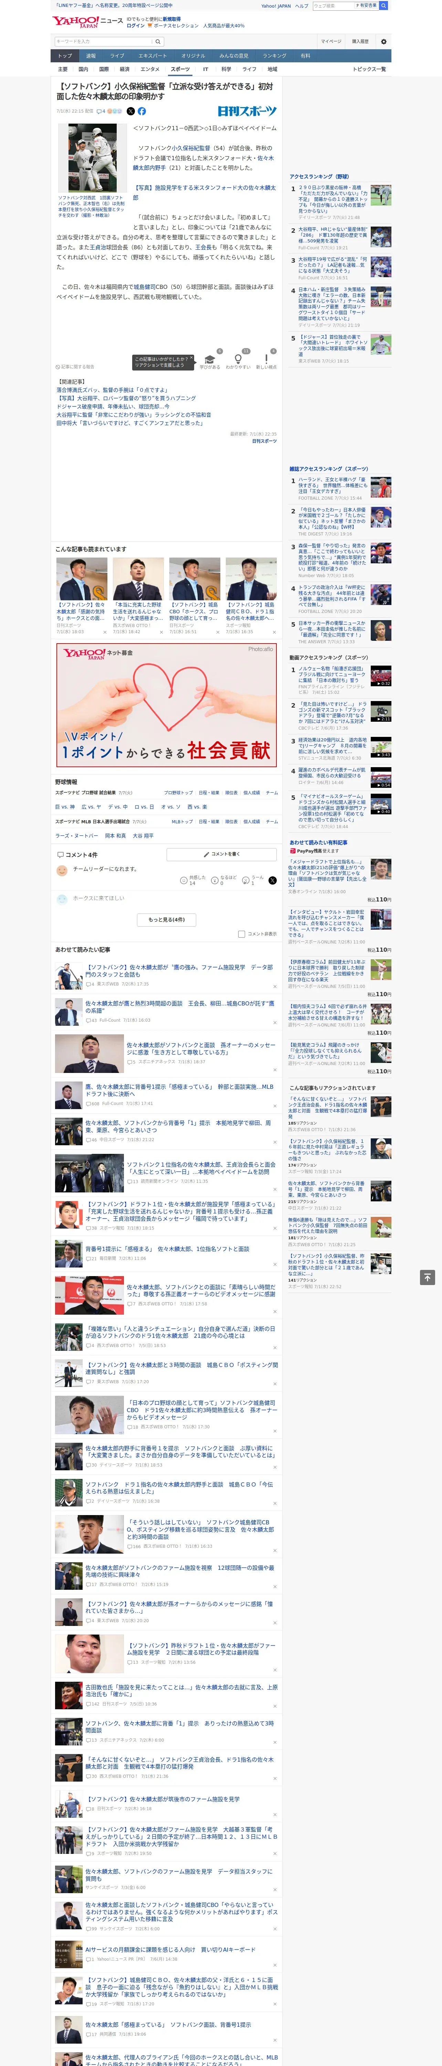The image size is (442, 2066).
Task: Open the article's comment count icon
Action: (101, 112)
